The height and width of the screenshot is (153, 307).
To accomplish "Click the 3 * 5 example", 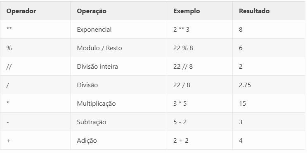I will 180,103.
